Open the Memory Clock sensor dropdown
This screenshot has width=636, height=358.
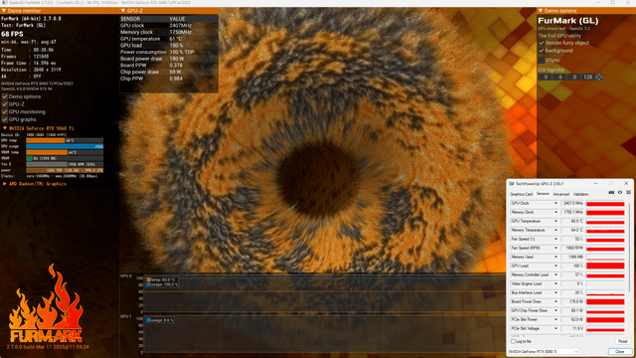pyautogui.click(x=556, y=212)
